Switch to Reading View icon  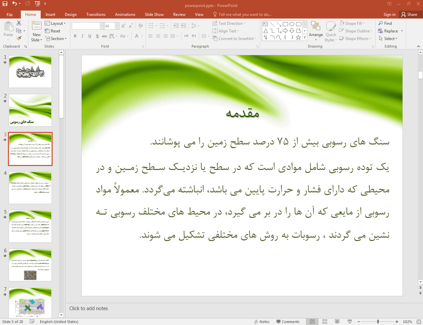337,322
